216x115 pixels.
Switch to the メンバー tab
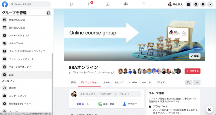point(133,82)
